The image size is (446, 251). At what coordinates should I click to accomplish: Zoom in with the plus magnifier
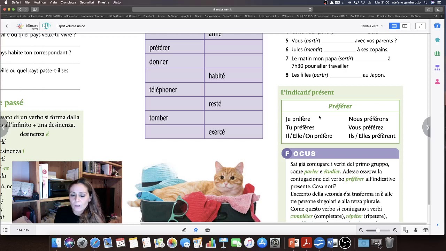point(395,230)
